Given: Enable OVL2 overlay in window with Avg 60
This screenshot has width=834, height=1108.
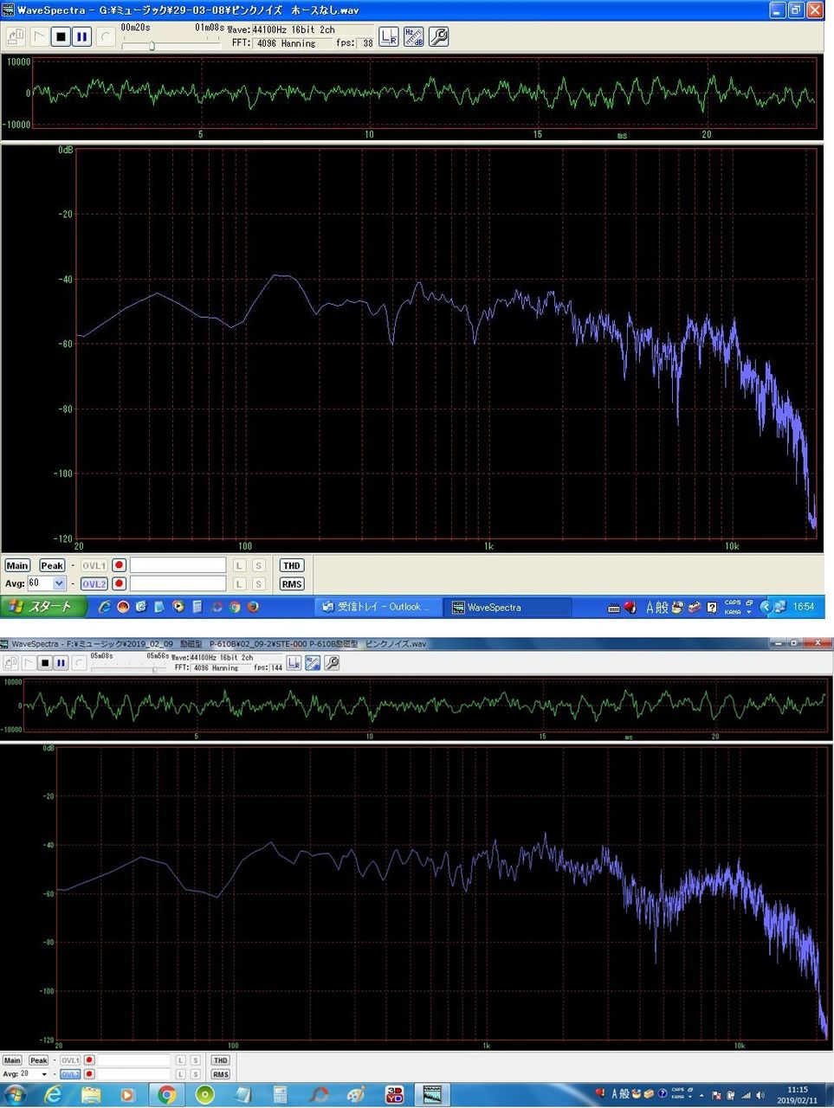Looking at the screenshot, I should pos(94,584).
